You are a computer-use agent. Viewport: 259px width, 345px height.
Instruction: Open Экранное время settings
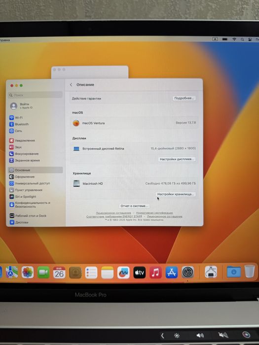coord(25,160)
